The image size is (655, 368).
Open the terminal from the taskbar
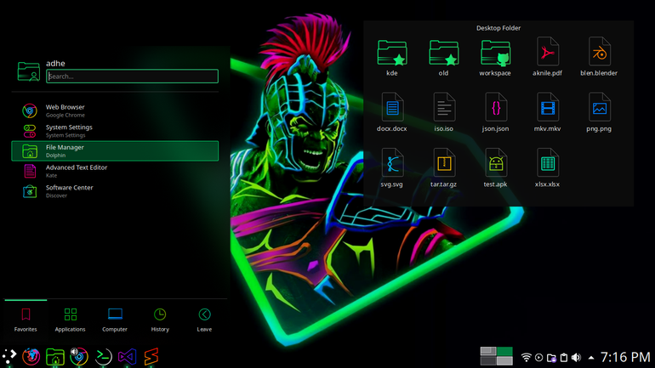(103, 356)
